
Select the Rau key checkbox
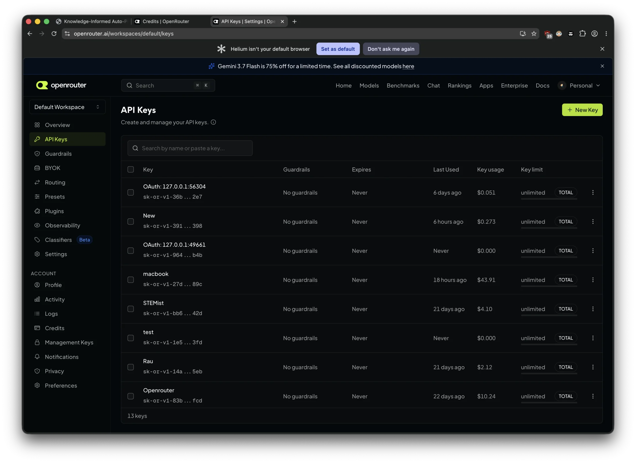click(x=131, y=367)
